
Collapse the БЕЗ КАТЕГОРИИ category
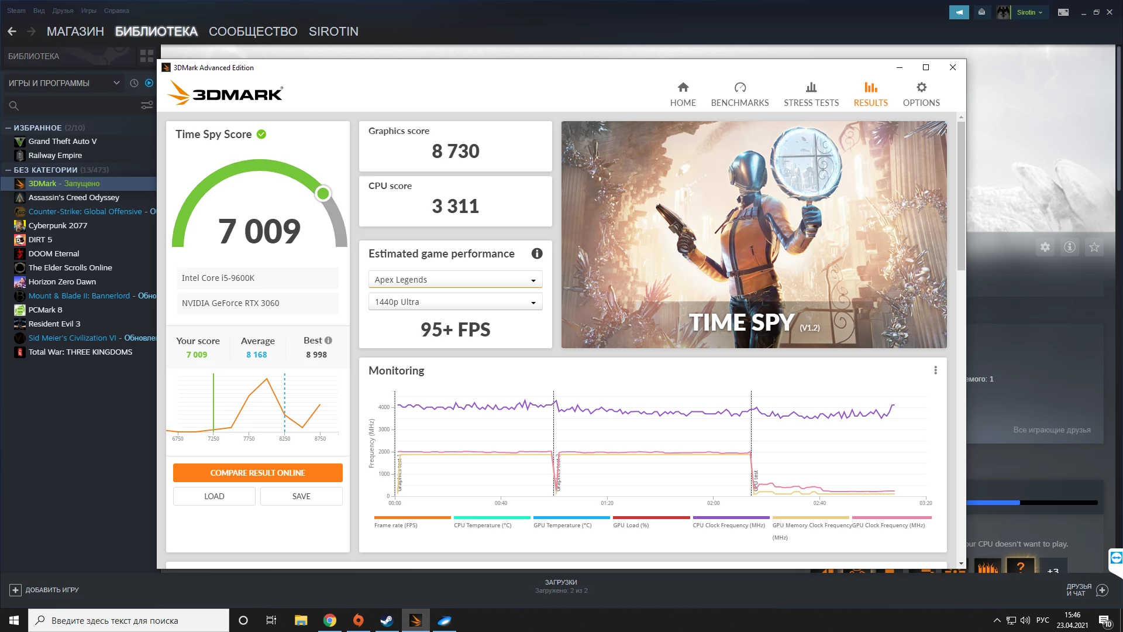(x=8, y=170)
